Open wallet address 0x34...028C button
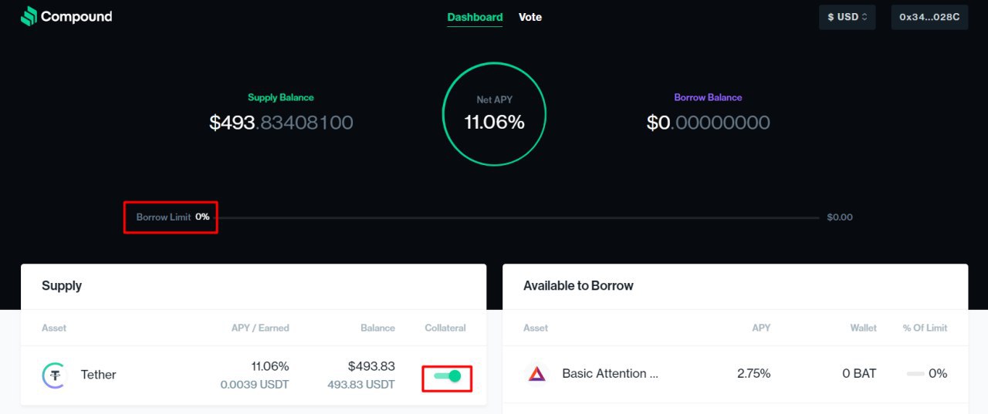This screenshot has height=414, width=988. [x=929, y=17]
